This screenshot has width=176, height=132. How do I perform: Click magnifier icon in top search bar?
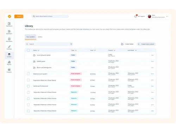(34, 16)
